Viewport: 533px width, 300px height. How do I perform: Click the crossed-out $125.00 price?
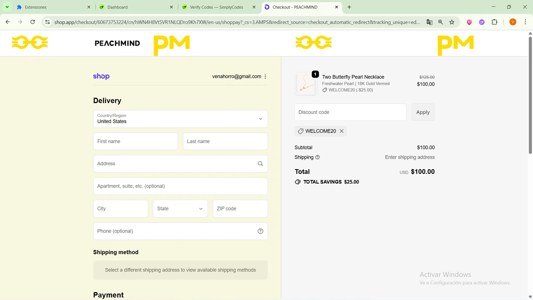tap(427, 77)
